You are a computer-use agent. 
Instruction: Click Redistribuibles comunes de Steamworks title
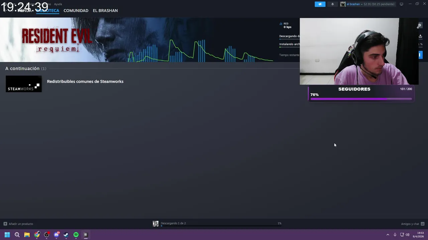tap(85, 81)
